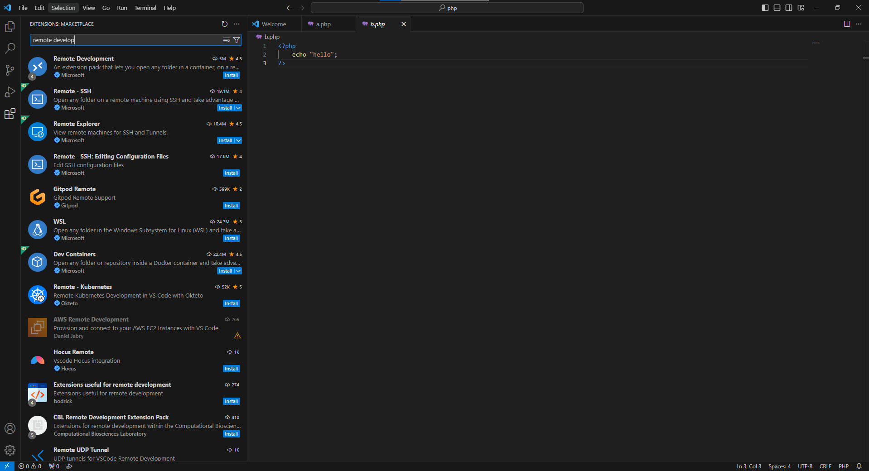Go to line via Ln 3, Col 3
This screenshot has height=471, width=869.
pyautogui.click(x=748, y=466)
